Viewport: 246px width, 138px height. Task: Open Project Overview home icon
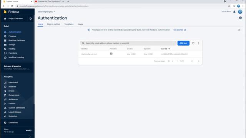click(x=5, y=18)
